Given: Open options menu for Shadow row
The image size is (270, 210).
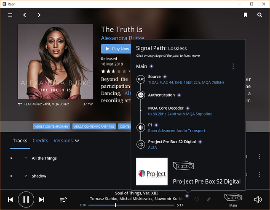Looking at the screenshot, I should tap(259, 174).
